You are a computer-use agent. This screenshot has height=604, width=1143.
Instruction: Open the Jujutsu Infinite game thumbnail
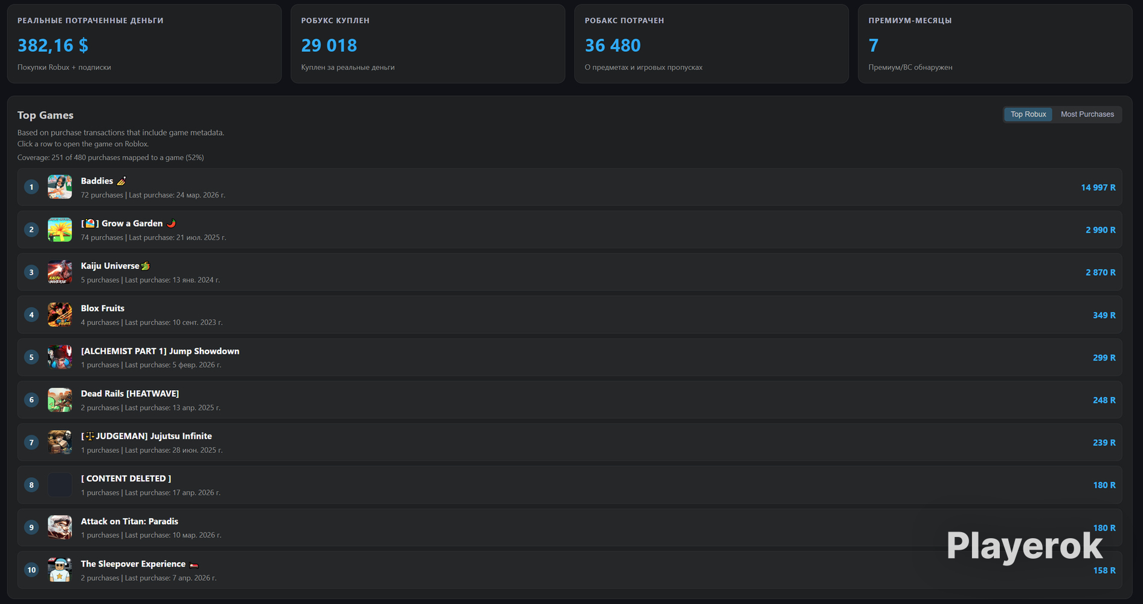(x=60, y=442)
